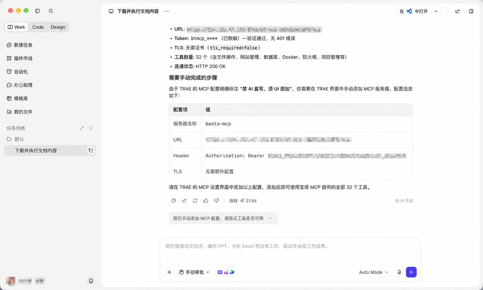Copy the response with copy icon

click(174, 201)
